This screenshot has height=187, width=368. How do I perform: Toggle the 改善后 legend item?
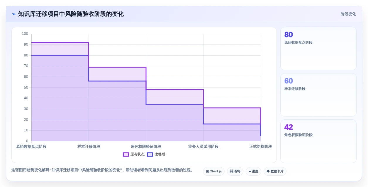156,154
